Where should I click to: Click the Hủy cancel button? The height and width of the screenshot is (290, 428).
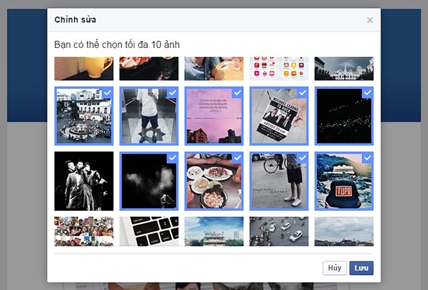click(334, 267)
